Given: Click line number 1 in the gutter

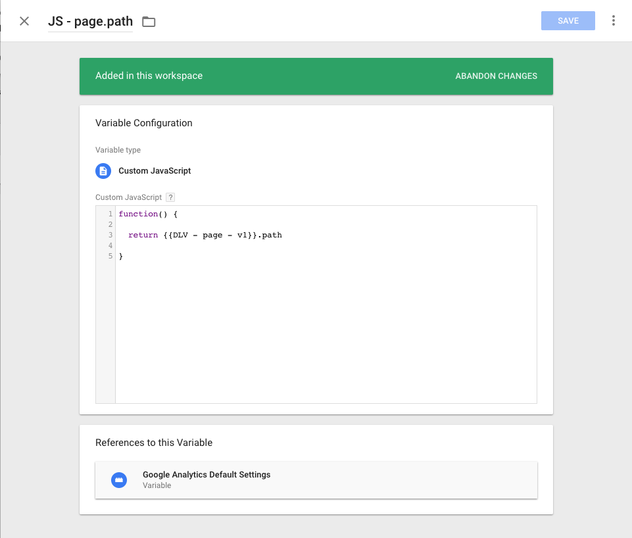Looking at the screenshot, I should (x=110, y=214).
